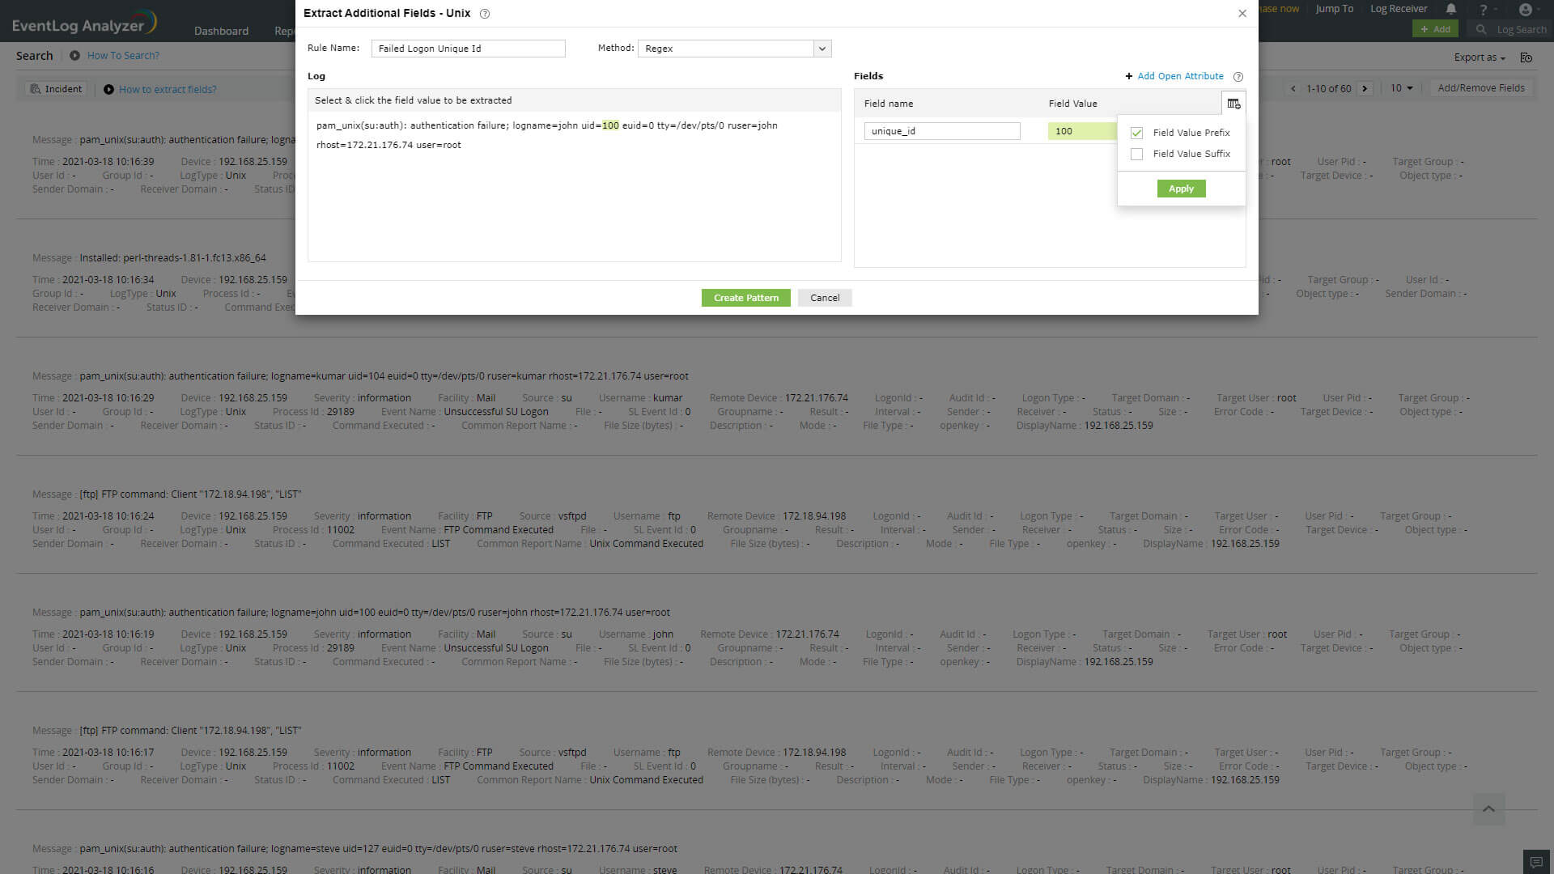Viewport: 1554px width, 874px height.
Task: Click the field options column icon
Action: [1233, 104]
